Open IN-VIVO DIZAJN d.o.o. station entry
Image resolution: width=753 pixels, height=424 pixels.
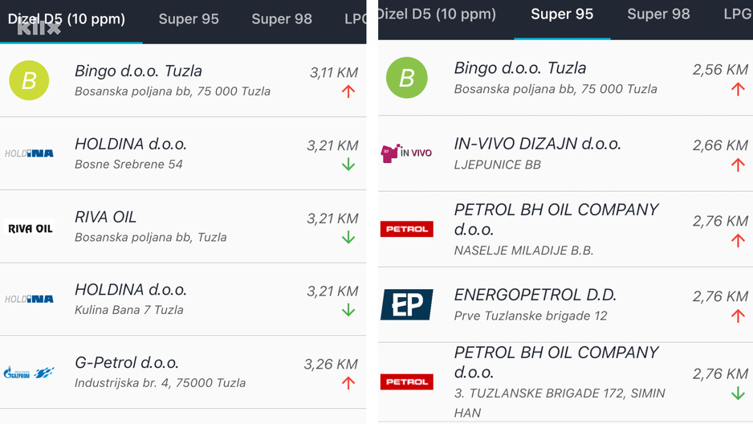(x=537, y=144)
